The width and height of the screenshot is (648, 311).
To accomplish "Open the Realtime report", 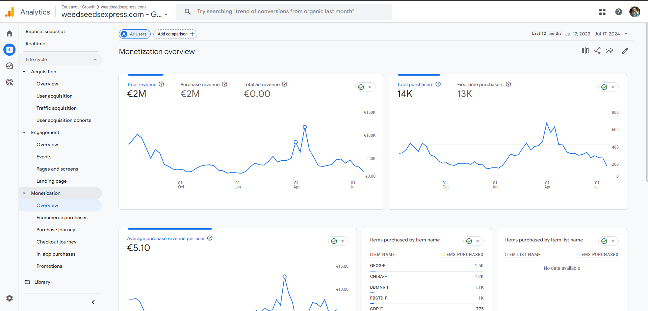I will 35,44.
